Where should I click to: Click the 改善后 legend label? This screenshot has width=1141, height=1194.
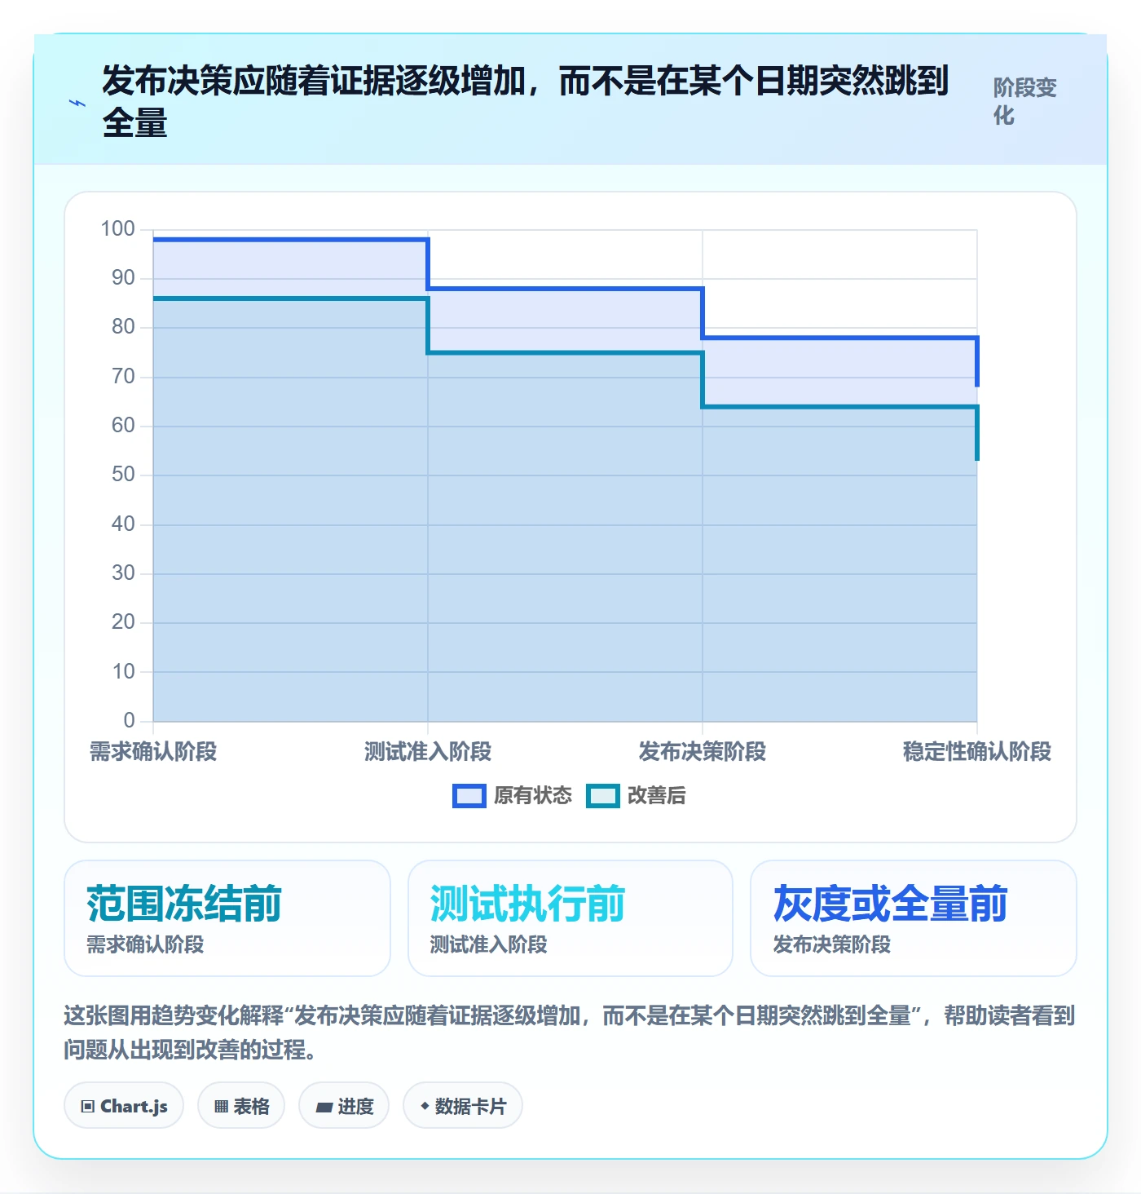pyautogui.click(x=657, y=796)
